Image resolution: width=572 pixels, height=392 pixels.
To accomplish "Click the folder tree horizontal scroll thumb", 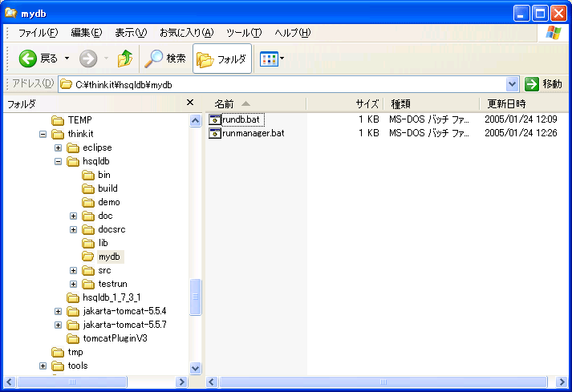I will point(72,382).
